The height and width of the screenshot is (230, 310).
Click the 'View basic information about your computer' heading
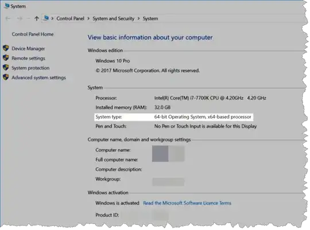click(x=150, y=37)
